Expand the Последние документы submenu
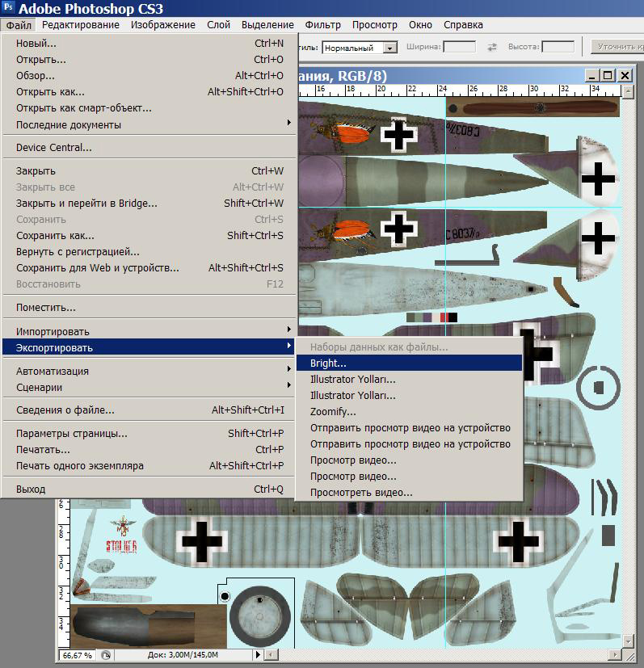644x668 pixels. [149, 125]
